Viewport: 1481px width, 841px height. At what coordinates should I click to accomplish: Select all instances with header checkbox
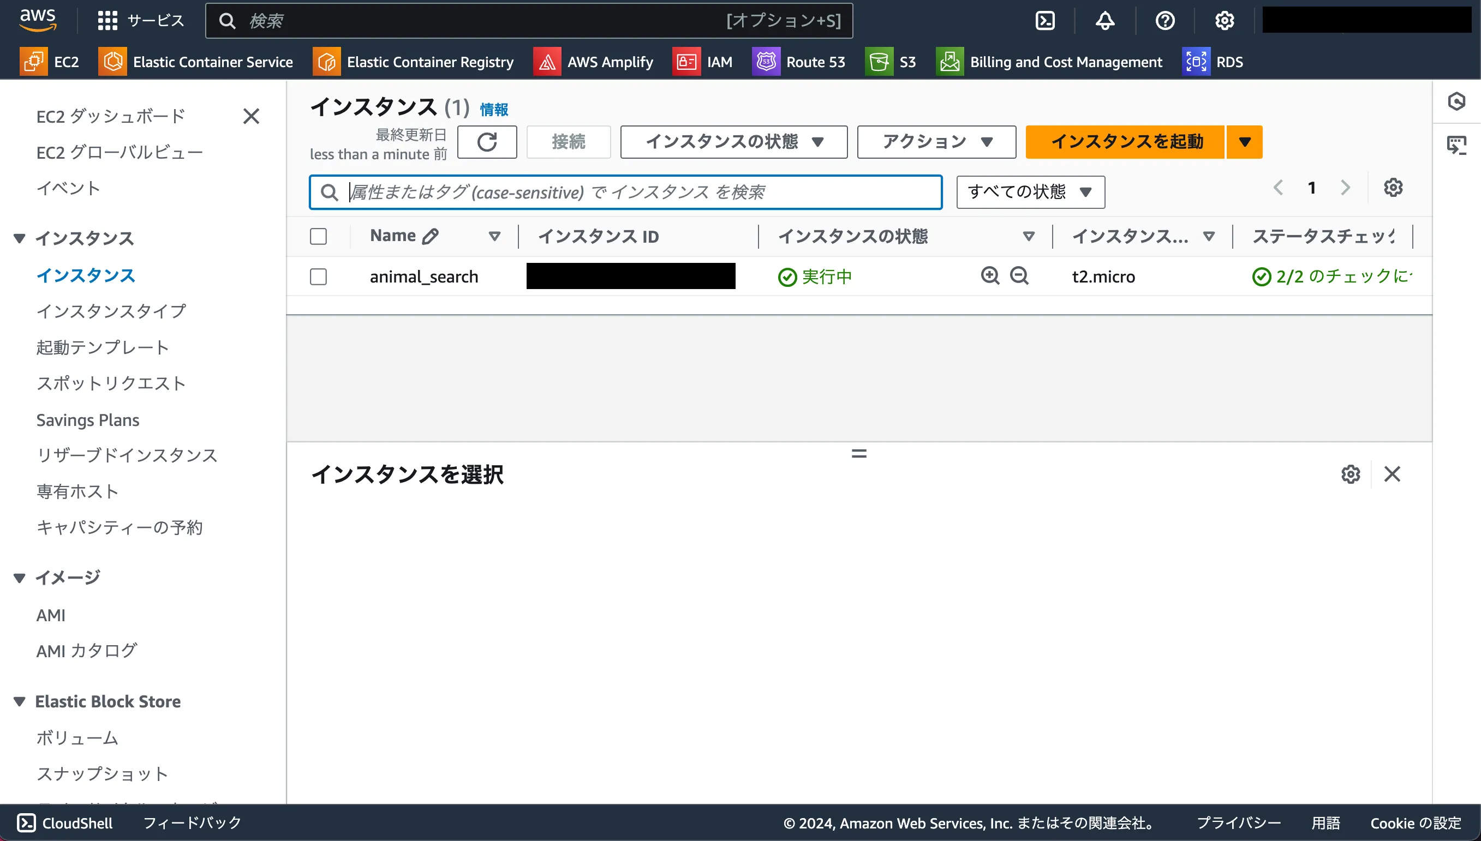click(x=318, y=236)
